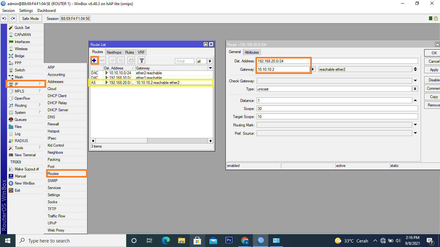This screenshot has height=247, width=440.
Task: Open the Settings menu in menu bar
Action: click(26, 11)
